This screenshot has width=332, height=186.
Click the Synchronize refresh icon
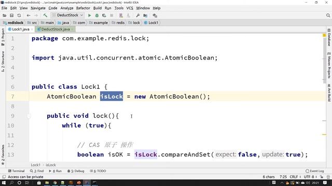click(x=19, y=16)
